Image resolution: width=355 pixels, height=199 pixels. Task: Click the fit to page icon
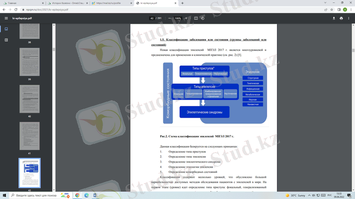click(196, 18)
